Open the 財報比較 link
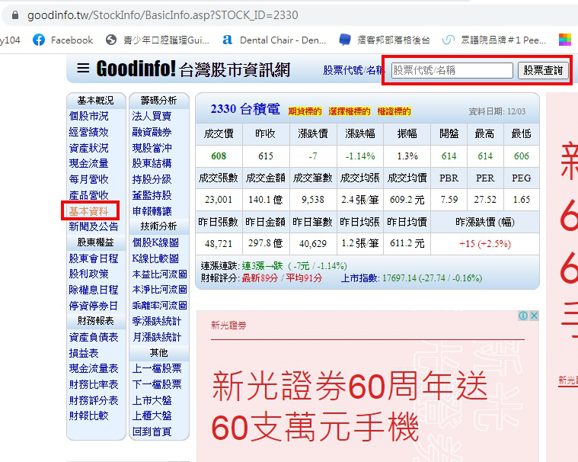The height and width of the screenshot is (462, 578). pyautogui.click(x=88, y=415)
